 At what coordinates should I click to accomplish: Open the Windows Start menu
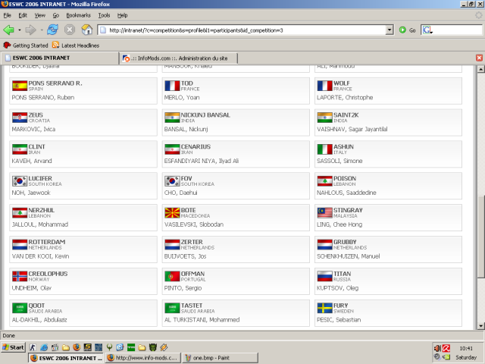coord(13,347)
